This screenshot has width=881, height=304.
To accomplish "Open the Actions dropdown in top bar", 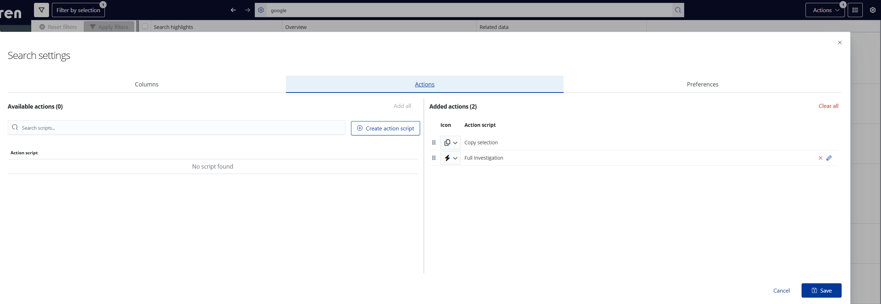I will (x=825, y=10).
